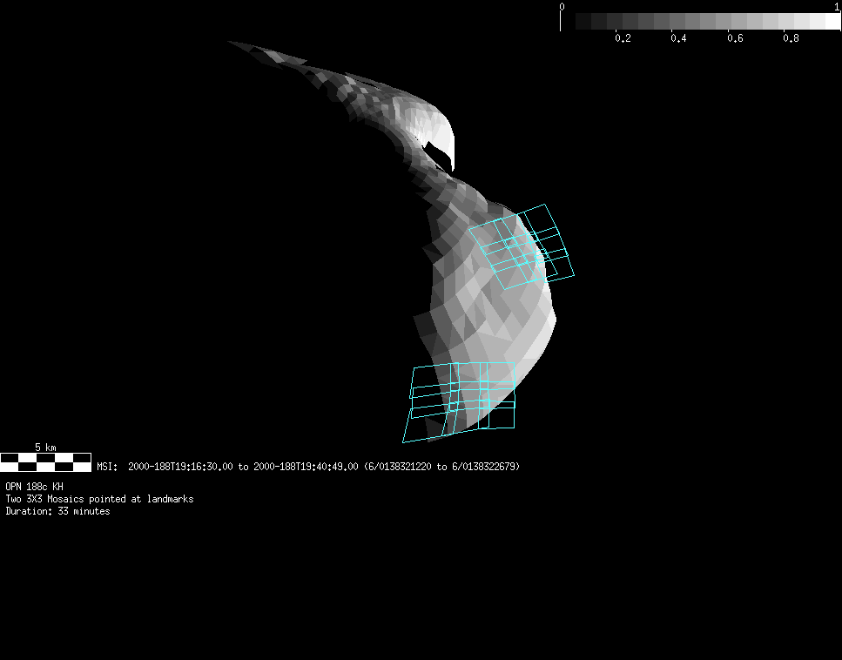Click the darkest swatch of the grayscale bar
The width and height of the screenshot is (842, 660).
tap(583, 21)
